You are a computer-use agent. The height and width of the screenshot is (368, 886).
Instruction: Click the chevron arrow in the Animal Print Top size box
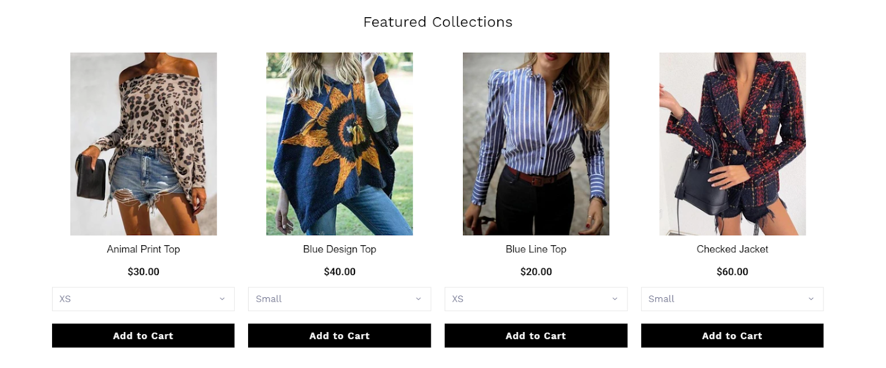pyautogui.click(x=222, y=299)
